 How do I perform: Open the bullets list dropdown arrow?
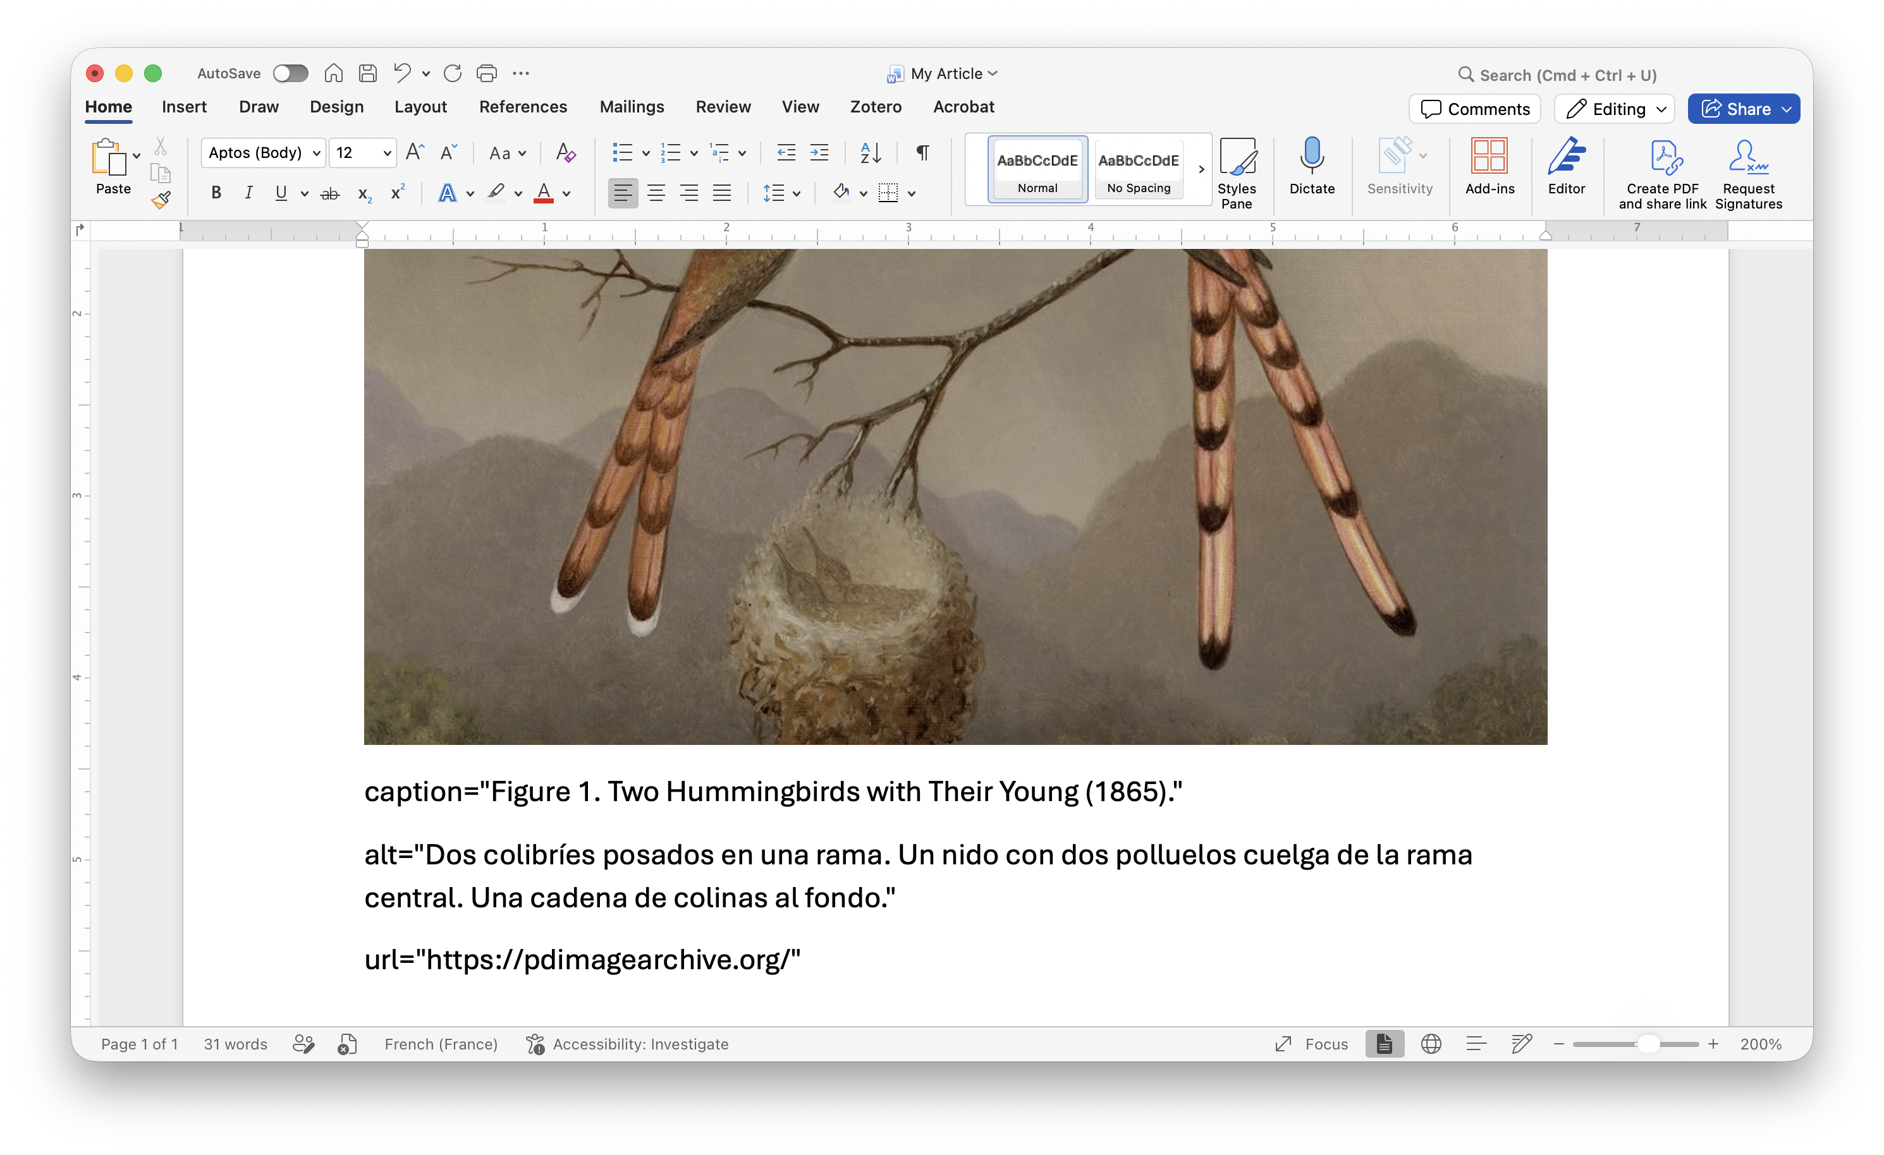click(x=646, y=154)
